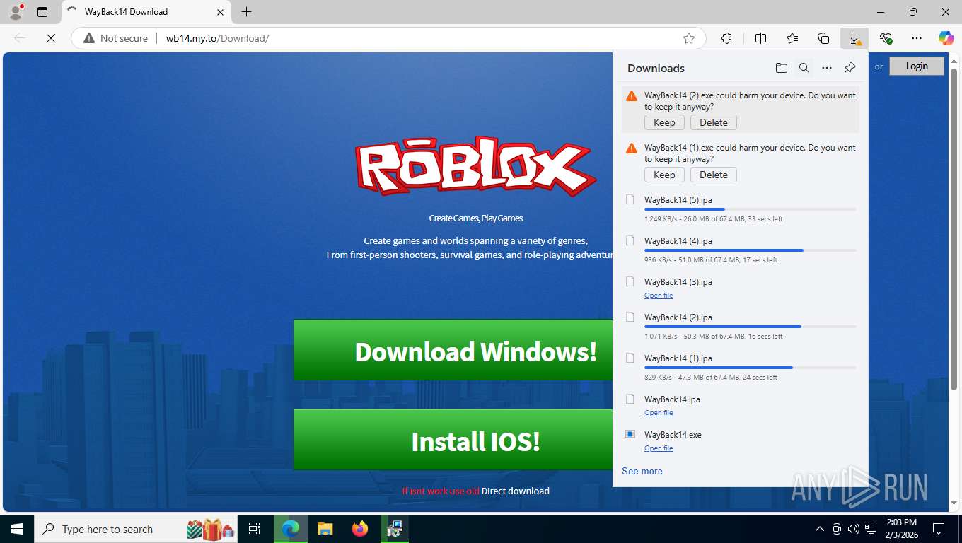The image size is (962, 543).
Task: Open the Direct download link
Action: (x=516, y=491)
